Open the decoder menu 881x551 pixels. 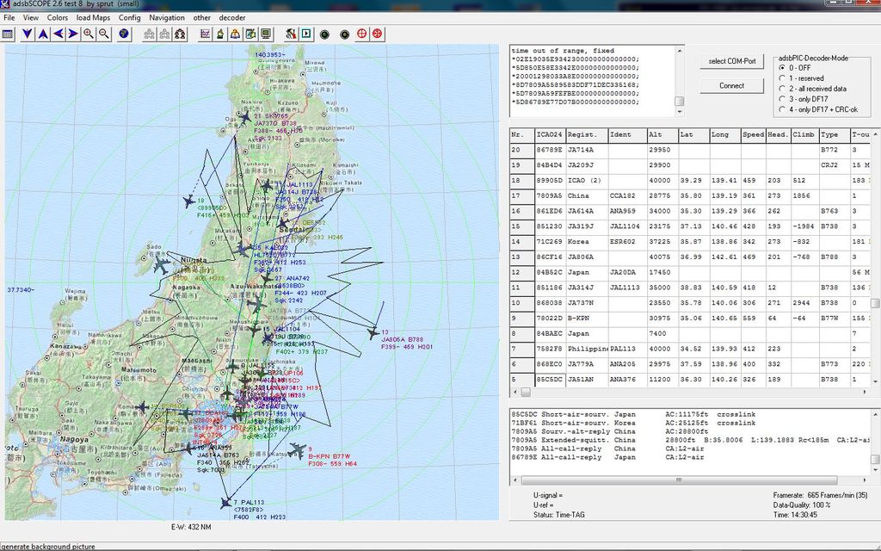tap(232, 17)
